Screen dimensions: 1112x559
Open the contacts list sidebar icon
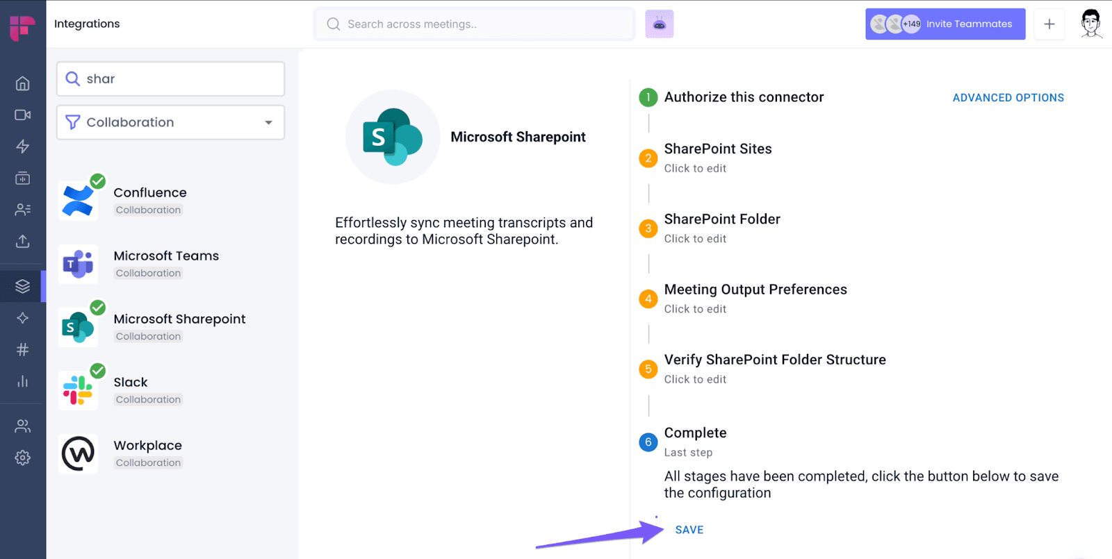[22, 209]
